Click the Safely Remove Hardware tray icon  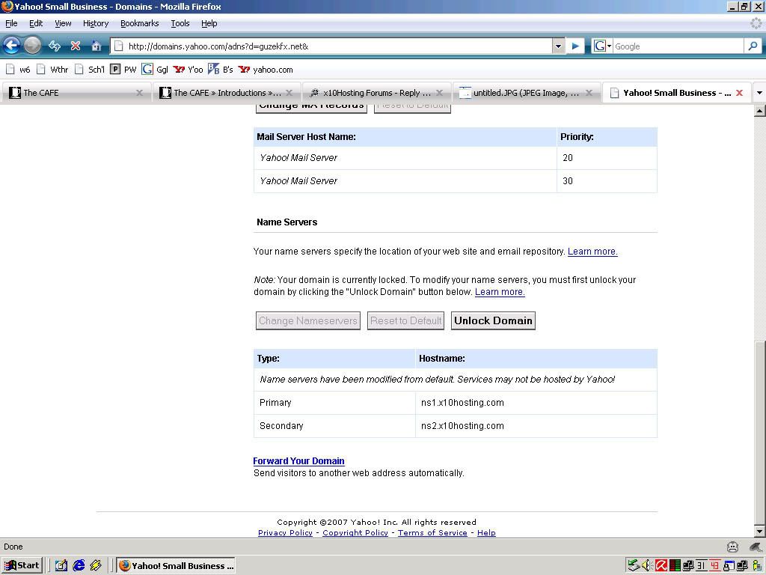pyautogui.click(x=633, y=566)
